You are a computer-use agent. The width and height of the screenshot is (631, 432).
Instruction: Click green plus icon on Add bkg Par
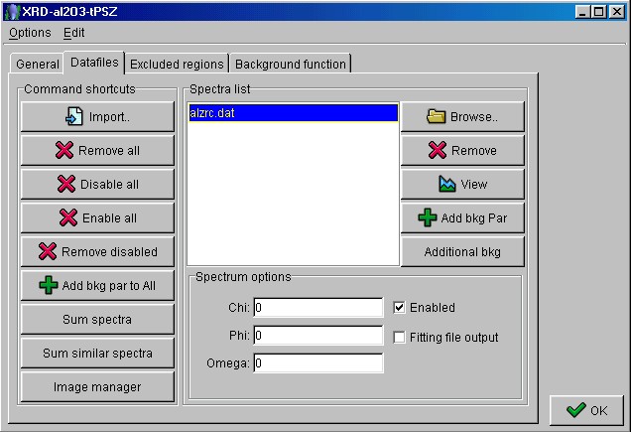(x=428, y=218)
